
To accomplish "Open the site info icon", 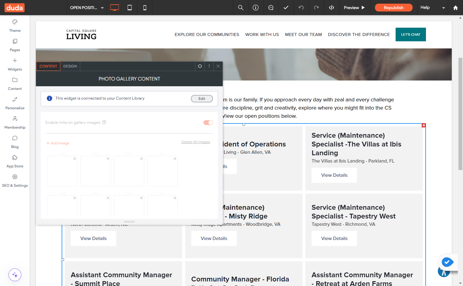I will (x=256, y=8).
